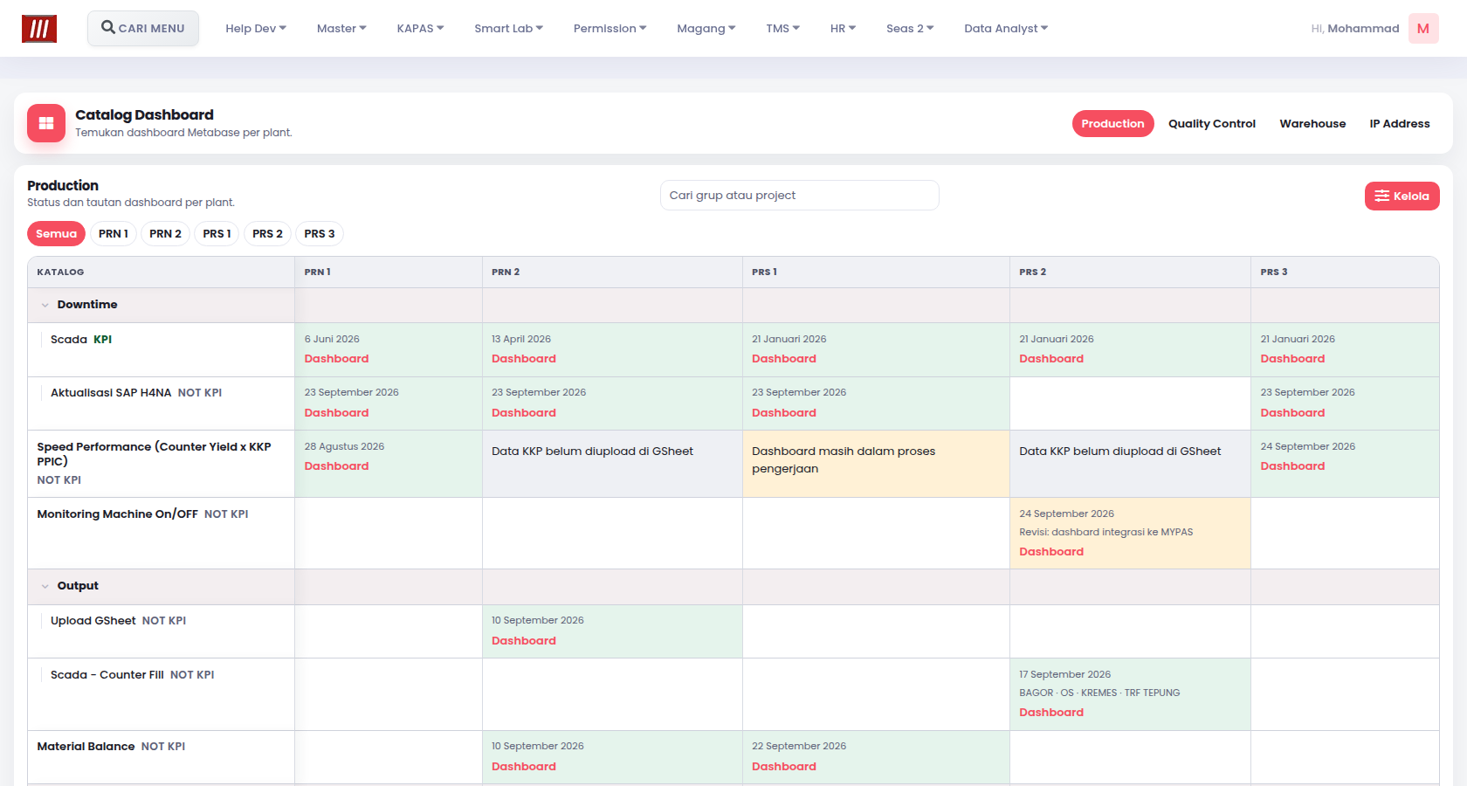The width and height of the screenshot is (1467, 786).
Task: Open the 13 April 2026 Dashboard link
Action: pos(523,359)
